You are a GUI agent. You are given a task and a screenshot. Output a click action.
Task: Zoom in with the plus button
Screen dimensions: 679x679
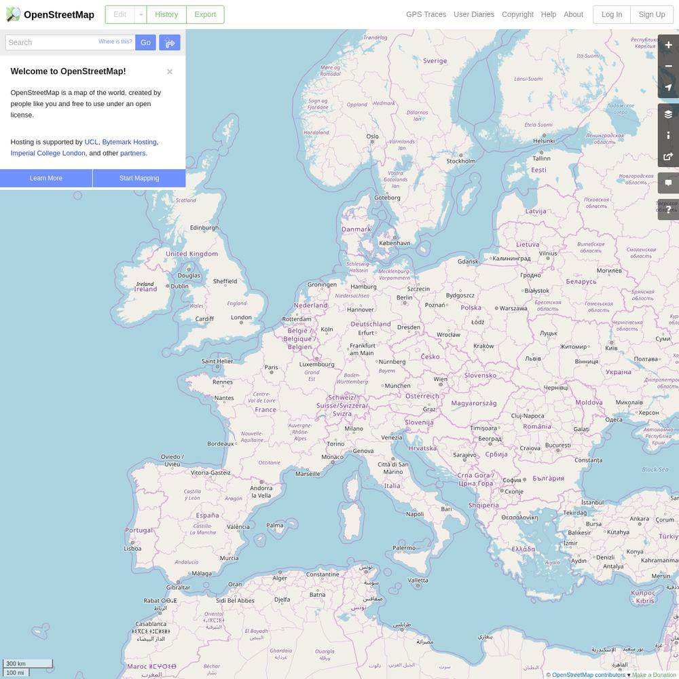click(x=668, y=45)
